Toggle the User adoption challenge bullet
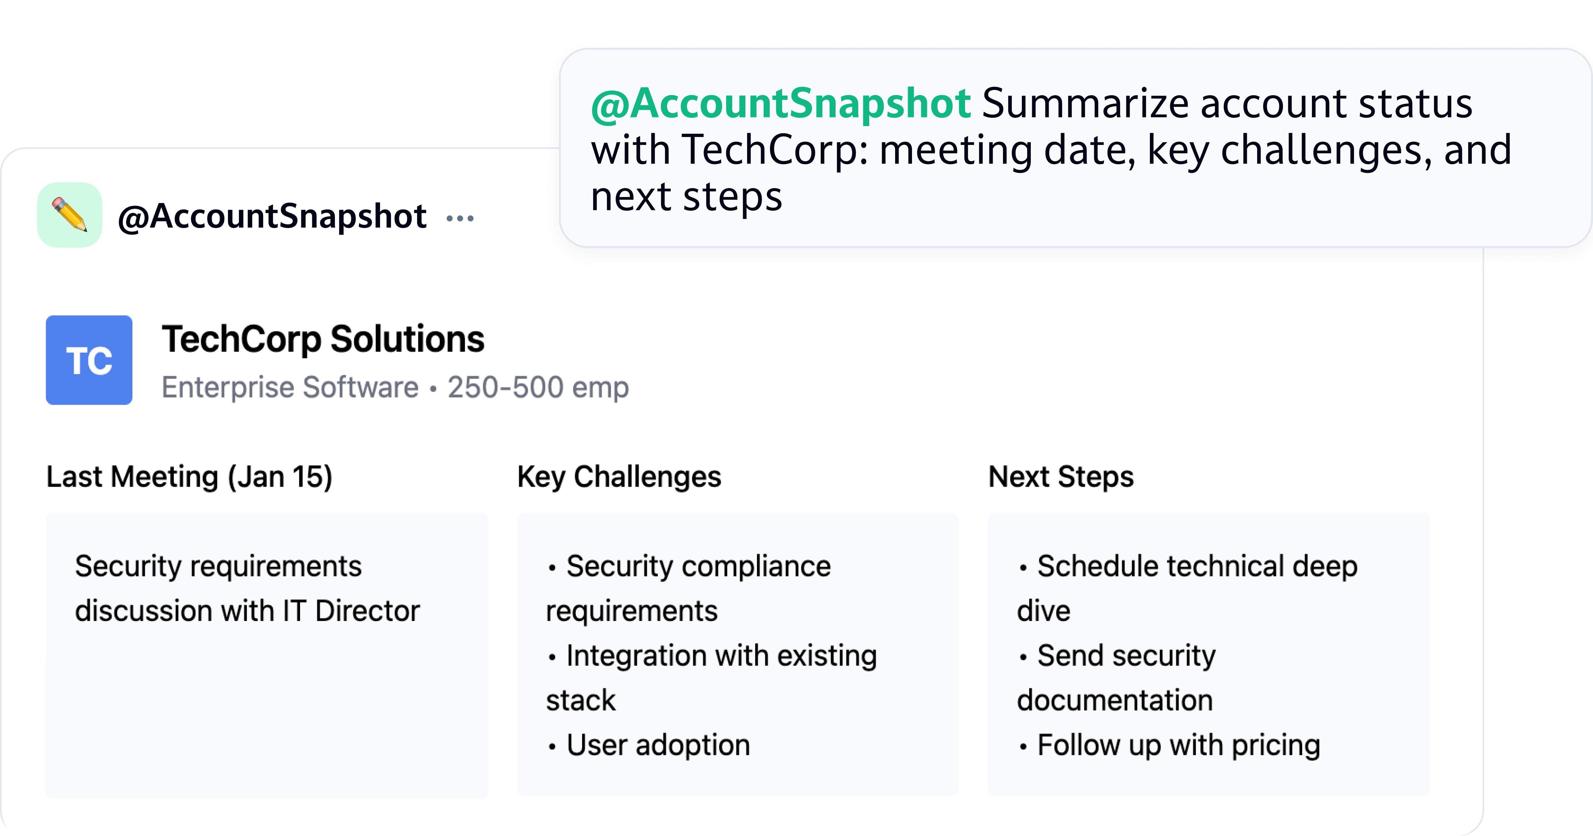 tap(649, 744)
